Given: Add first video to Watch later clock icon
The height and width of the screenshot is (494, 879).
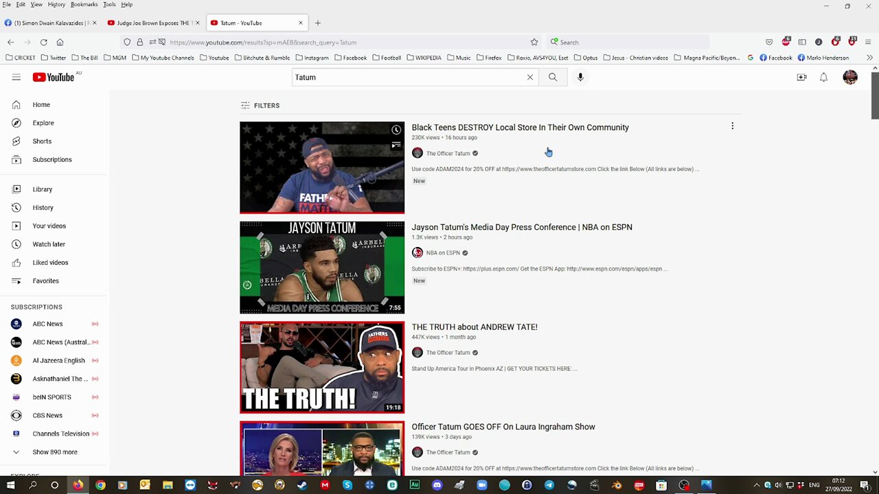Looking at the screenshot, I should [x=396, y=130].
